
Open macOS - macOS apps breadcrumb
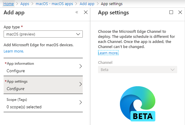54,4
